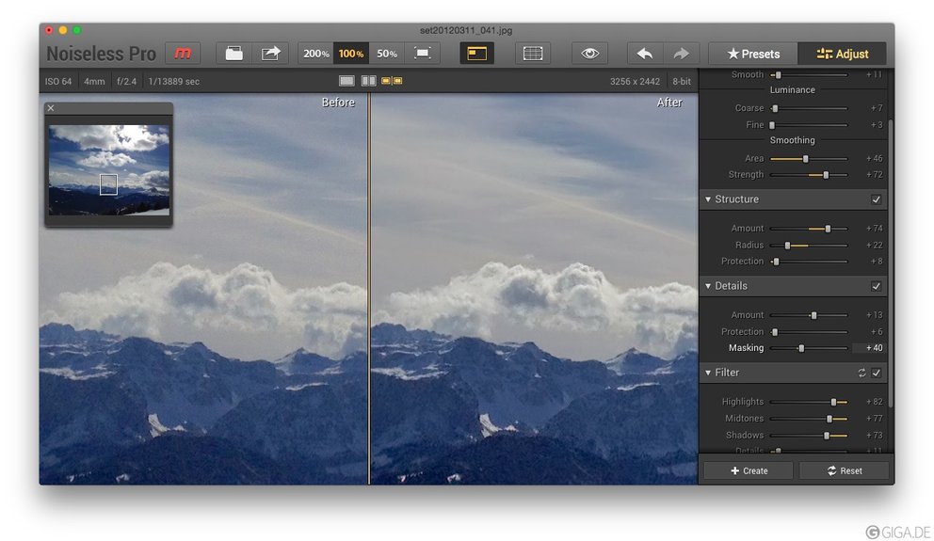Image resolution: width=934 pixels, height=541 pixels.
Task: Click the before/after split divider line
Action: (369, 289)
